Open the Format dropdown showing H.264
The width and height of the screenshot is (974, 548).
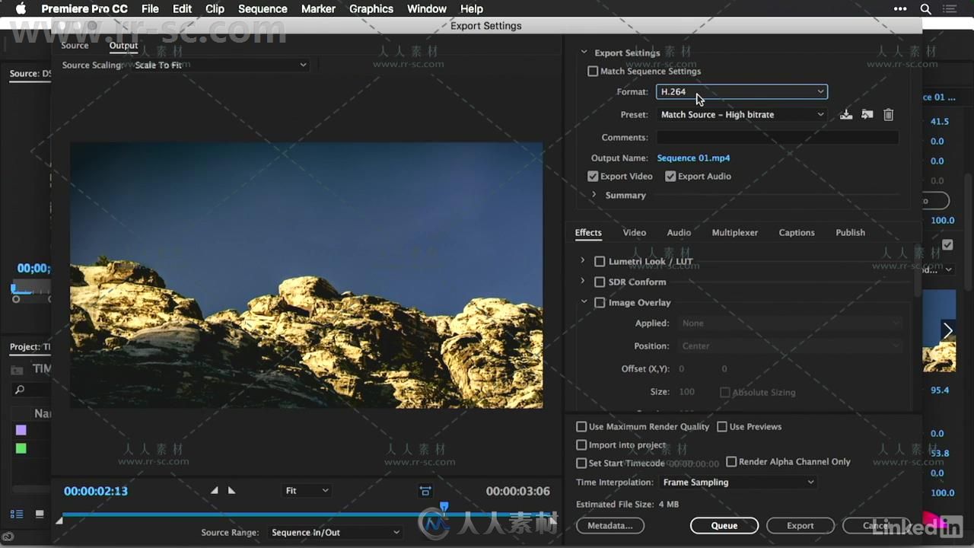[x=742, y=91]
